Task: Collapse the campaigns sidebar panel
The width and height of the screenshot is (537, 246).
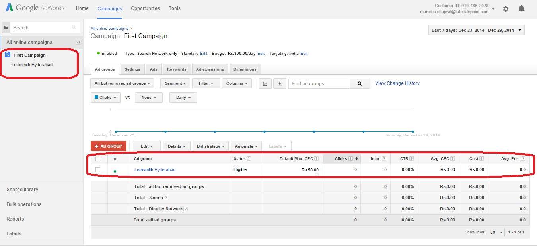Action: pyautogui.click(x=78, y=42)
